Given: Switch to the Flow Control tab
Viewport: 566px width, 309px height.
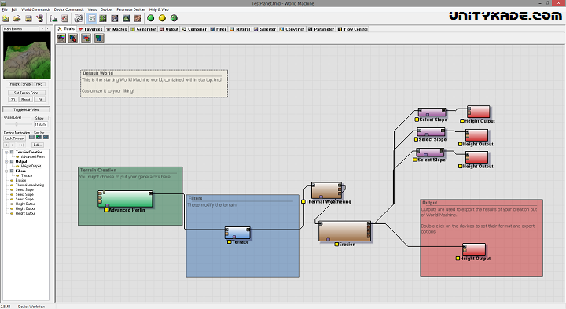Looking at the screenshot, I should click(x=353, y=29).
